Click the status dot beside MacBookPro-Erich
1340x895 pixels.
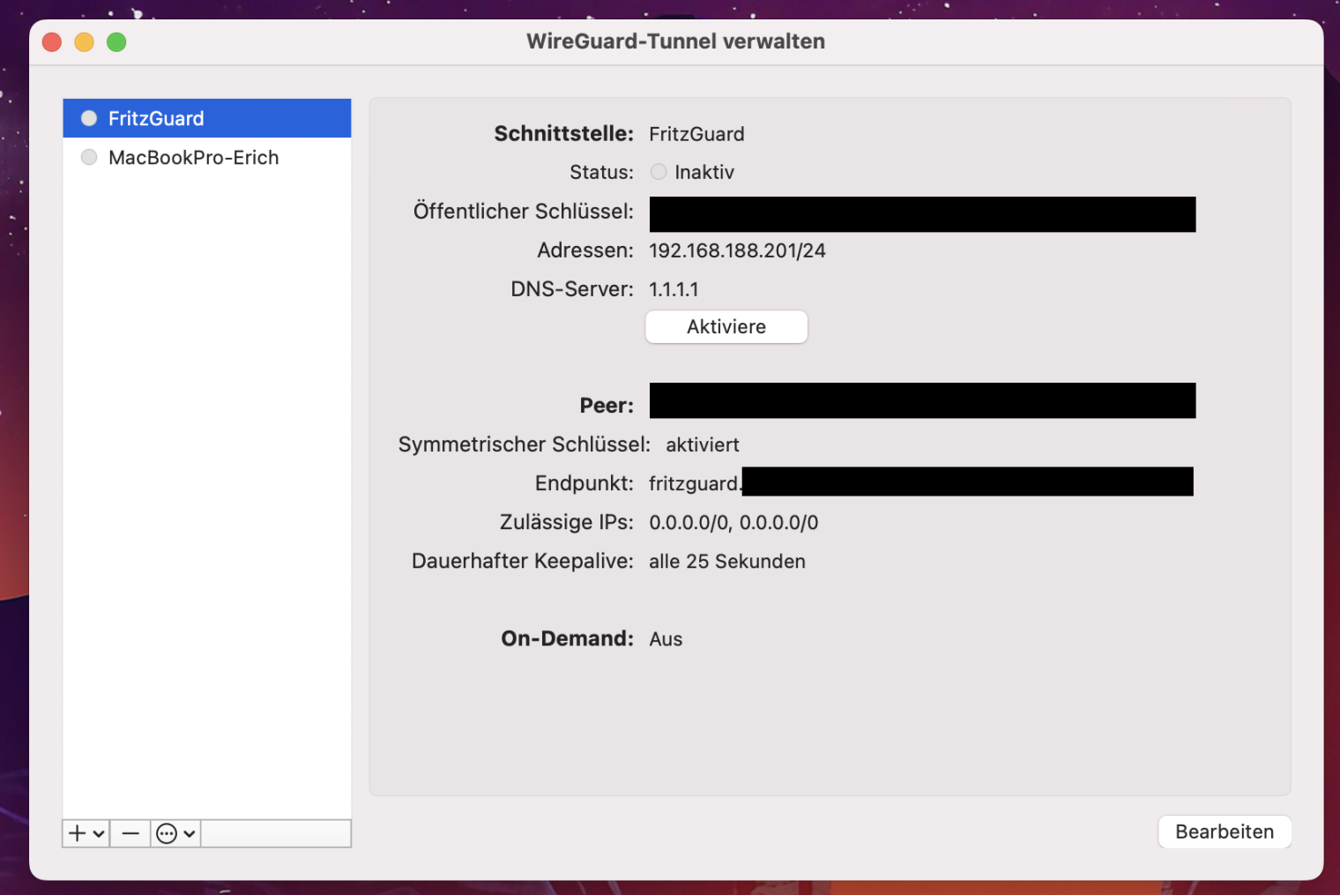89,158
